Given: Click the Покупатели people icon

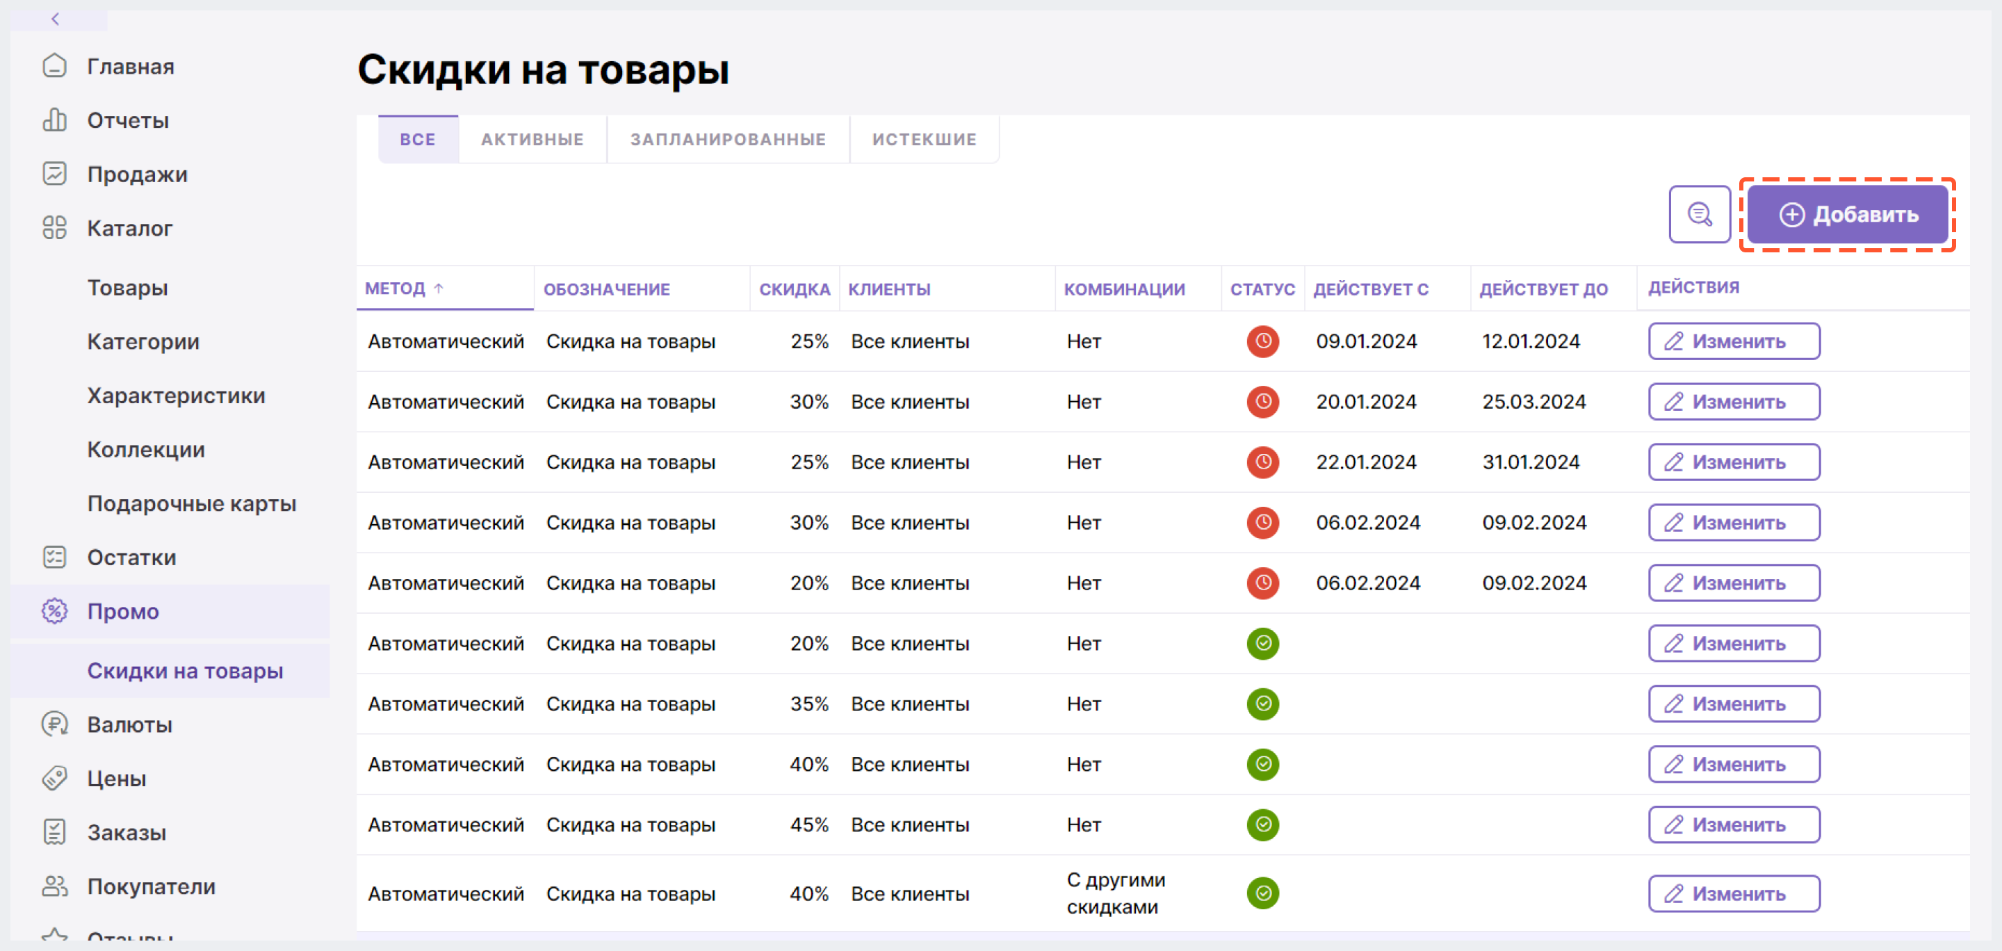Looking at the screenshot, I should pos(54,886).
